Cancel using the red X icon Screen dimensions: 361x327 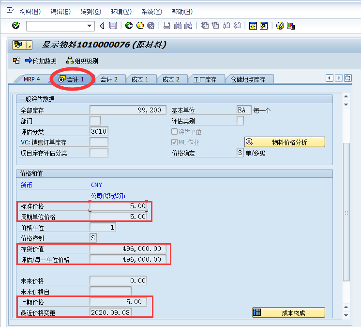pos(151,25)
